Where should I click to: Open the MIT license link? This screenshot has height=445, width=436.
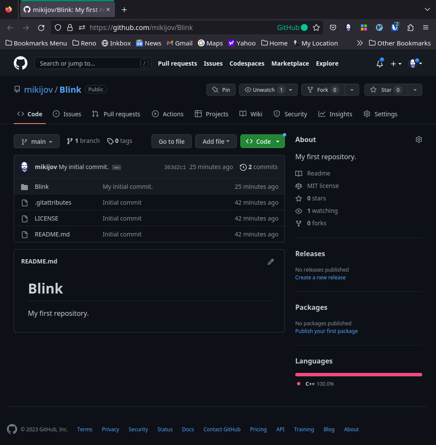point(317,186)
